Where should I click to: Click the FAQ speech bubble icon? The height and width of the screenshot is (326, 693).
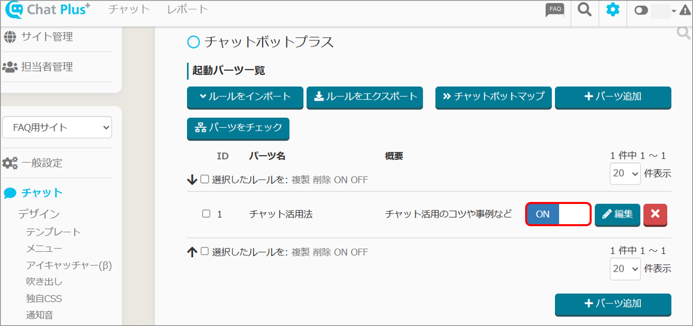[555, 10]
